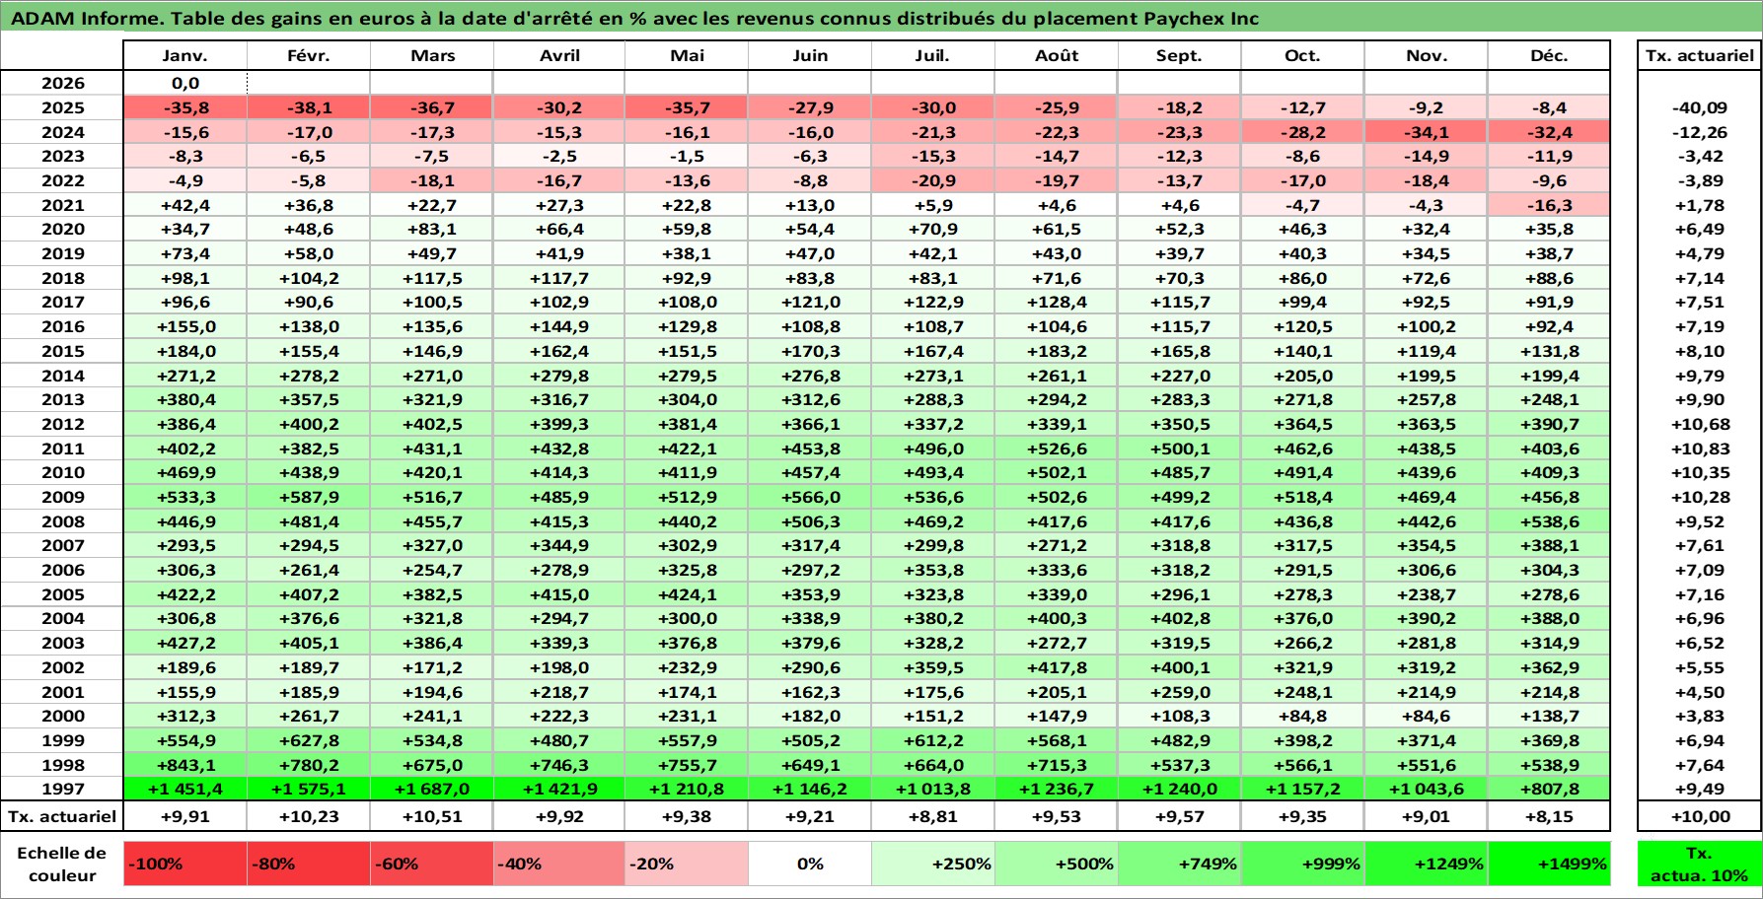Click the +538,6 cell for December 2008
1763x899 pixels.
coord(1549,521)
